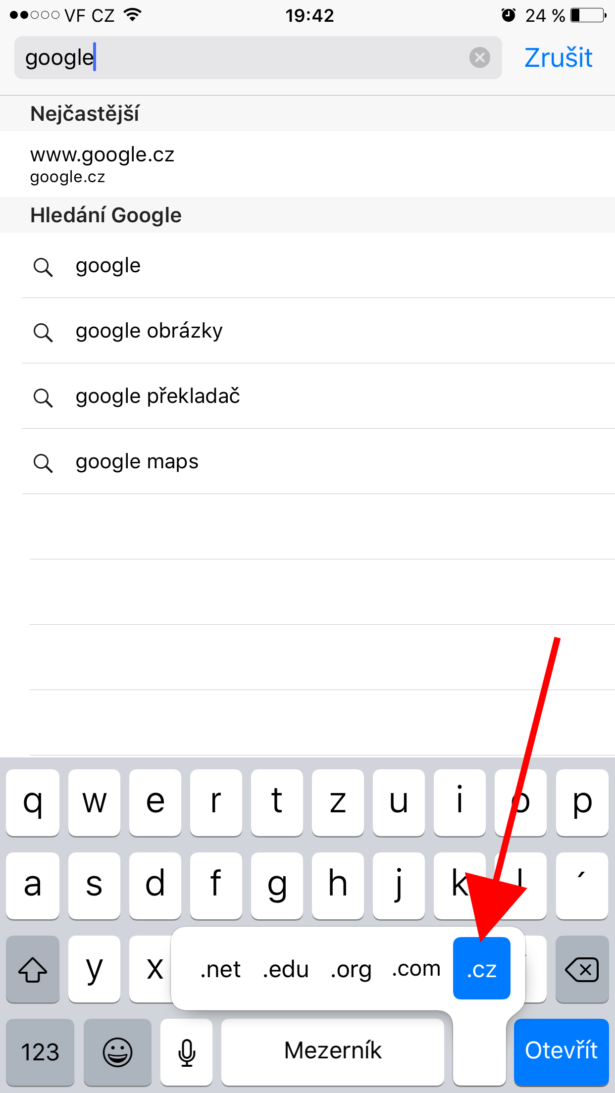Image resolution: width=615 pixels, height=1093 pixels.
Task: Tap search icon next to google obrázky
Action: pos(43,332)
